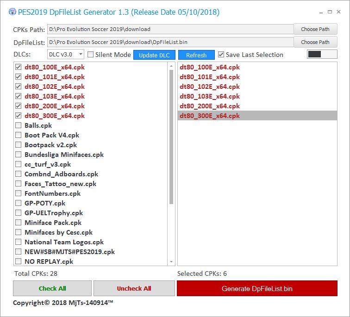
Task: Close the DpFileList Generator window
Action: 338,12
